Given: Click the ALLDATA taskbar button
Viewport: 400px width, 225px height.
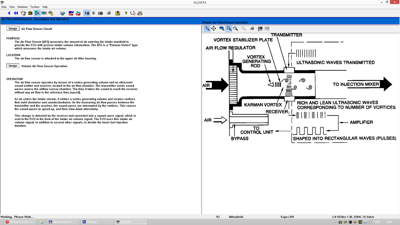Looking at the screenshot, I should pyautogui.click(x=131, y=222).
